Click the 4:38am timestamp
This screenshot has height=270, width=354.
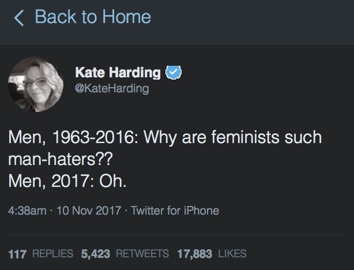(x=28, y=211)
